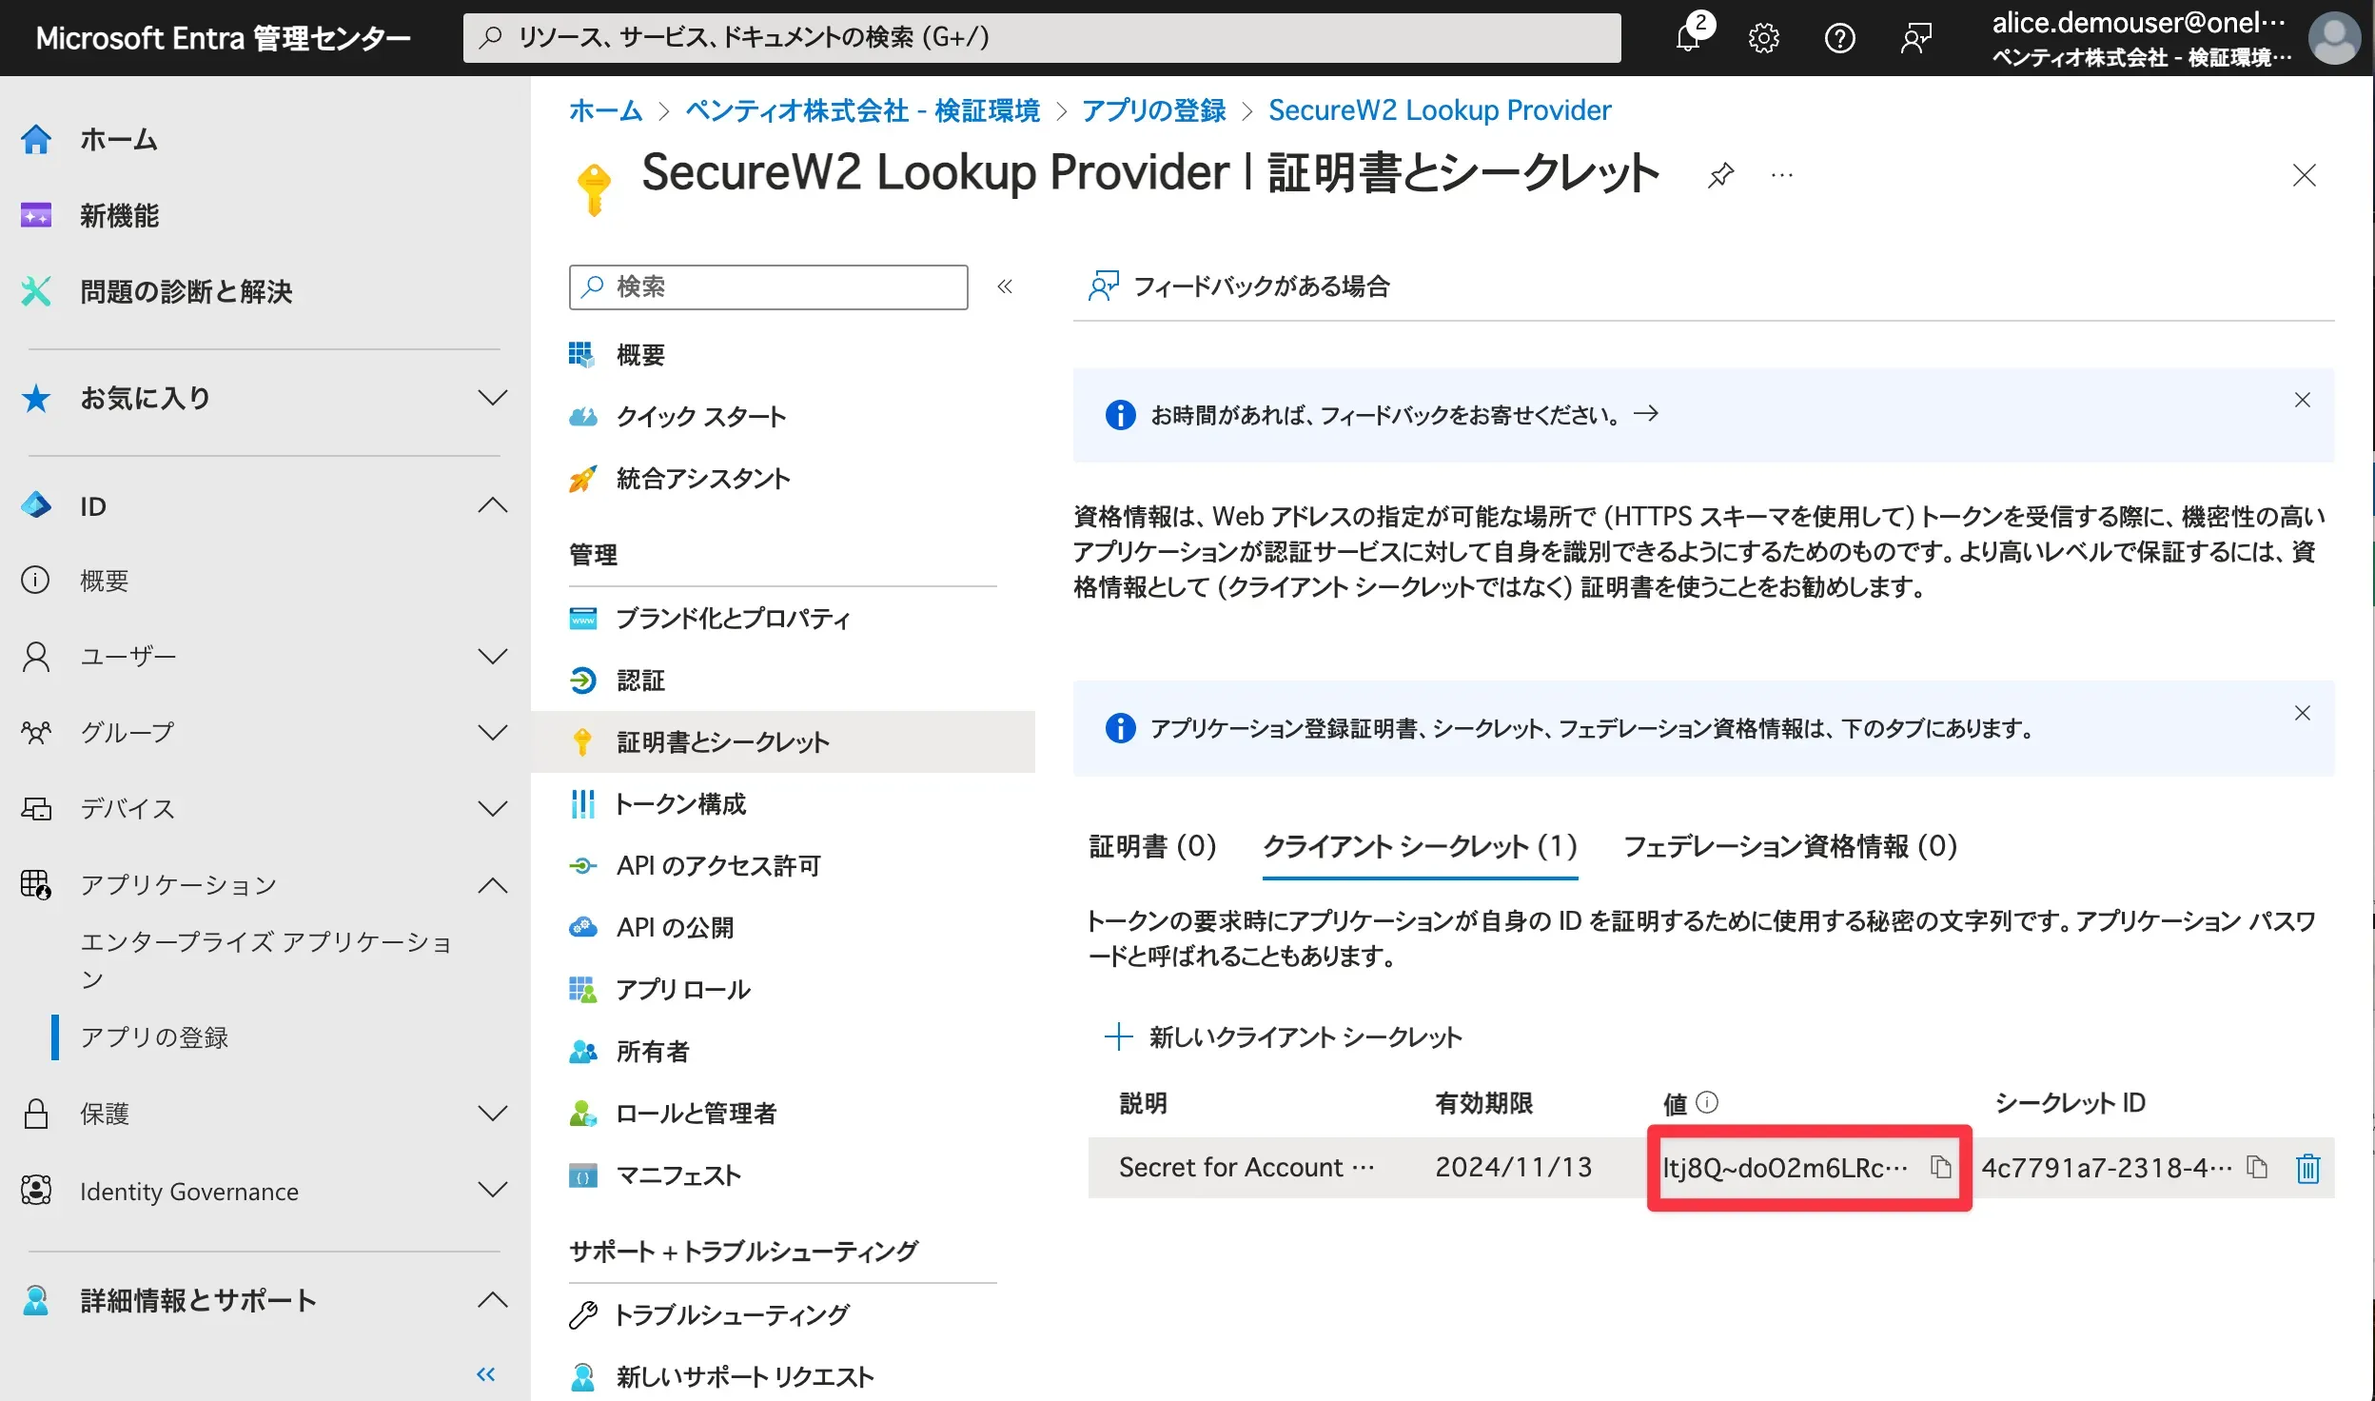Click the help question mark icon
2375x1401 pixels.
(x=1839, y=38)
